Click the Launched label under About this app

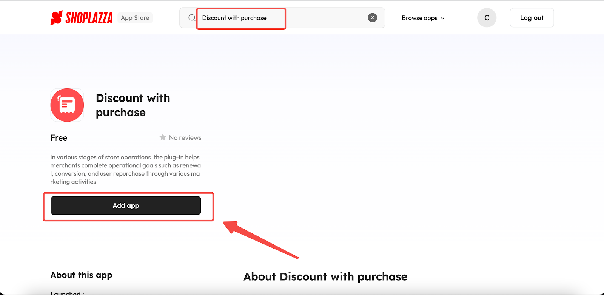pos(67,293)
